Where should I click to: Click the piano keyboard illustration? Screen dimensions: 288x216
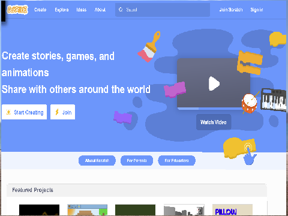(x=274, y=100)
